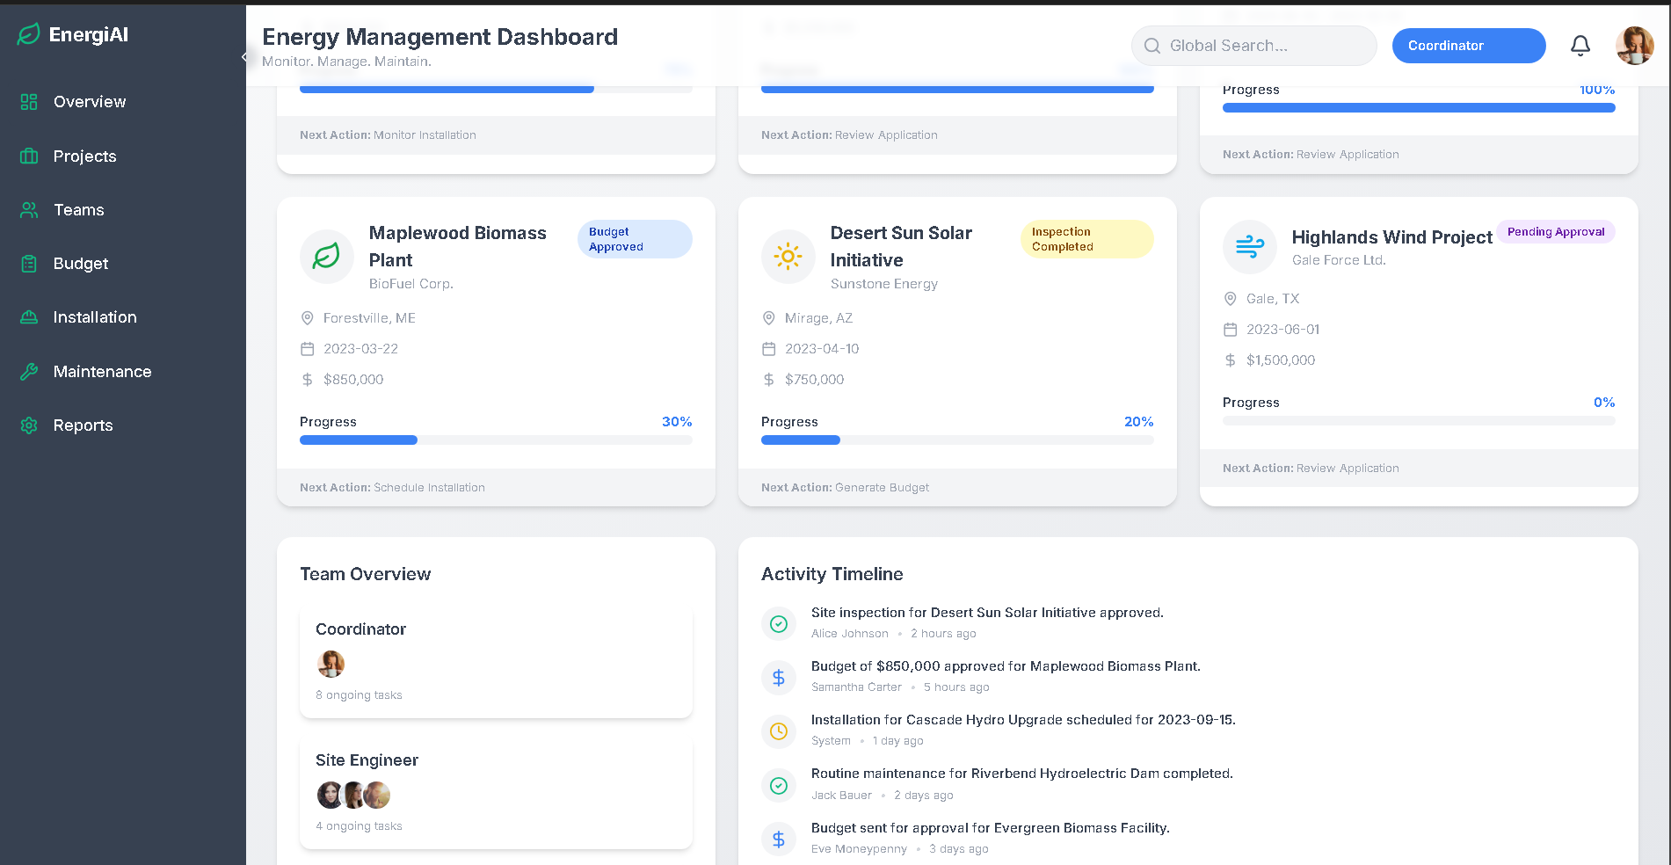Click the Maplewood Biomass 30% progress bar
The width and height of the screenshot is (1671, 865).
[495, 440]
